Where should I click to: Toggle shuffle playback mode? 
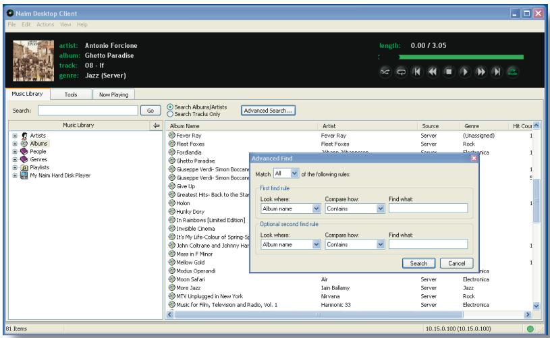(385, 72)
